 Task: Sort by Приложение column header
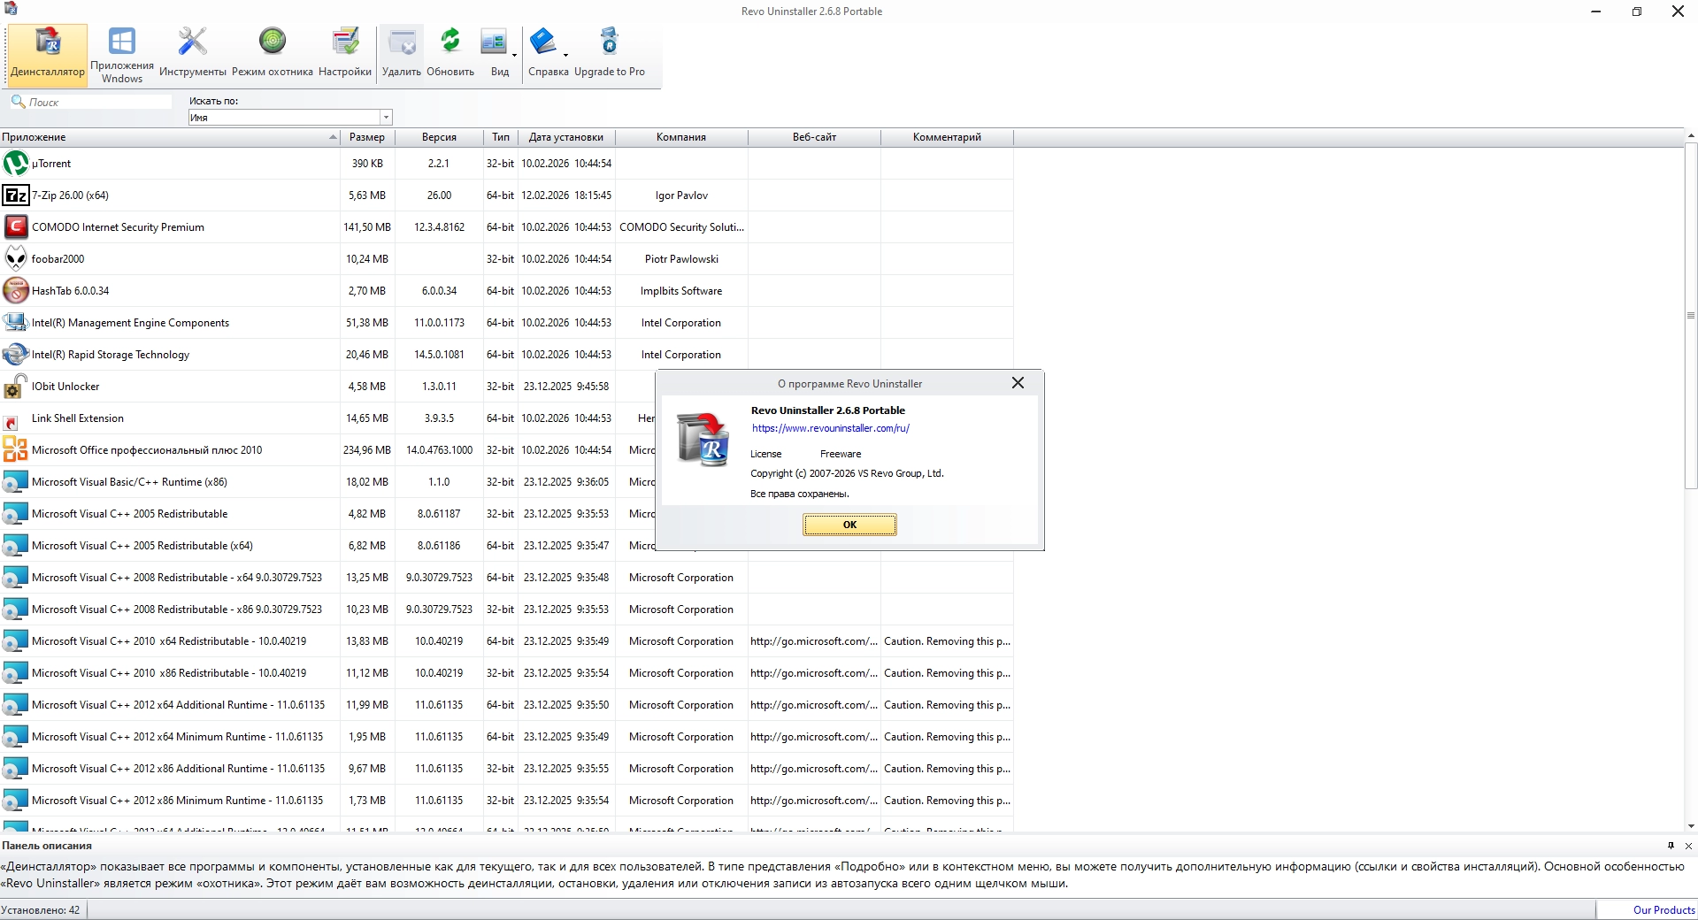(x=170, y=137)
